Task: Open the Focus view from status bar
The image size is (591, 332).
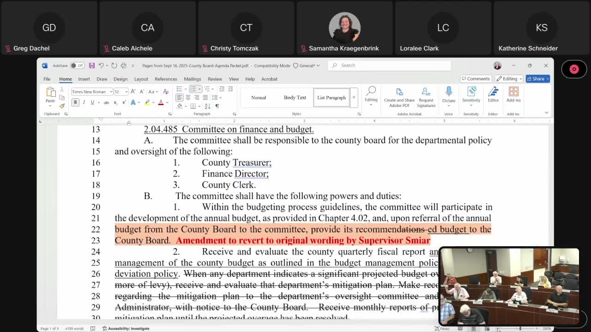Action: tap(442, 328)
